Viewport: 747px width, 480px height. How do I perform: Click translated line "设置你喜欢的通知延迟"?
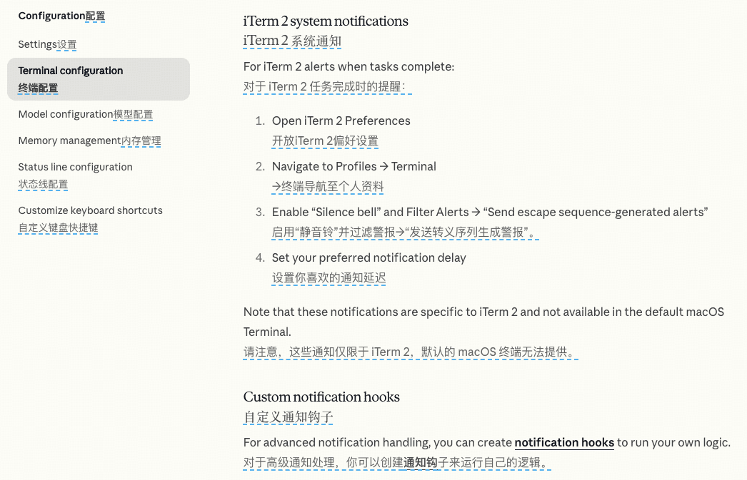(x=329, y=277)
